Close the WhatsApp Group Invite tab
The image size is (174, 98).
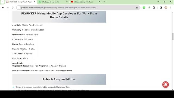coord(67,2)
